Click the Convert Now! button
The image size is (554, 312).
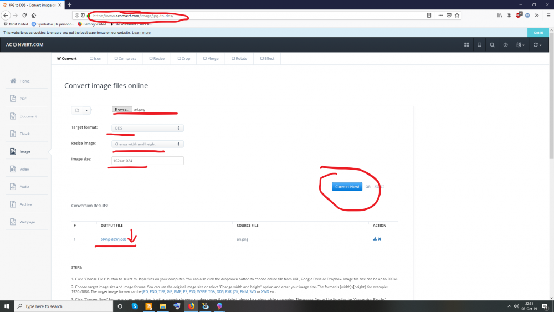click(x=347, y=187)
